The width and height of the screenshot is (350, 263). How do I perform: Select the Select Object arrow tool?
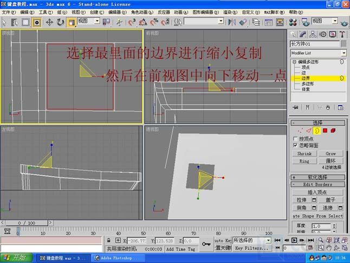4,22
